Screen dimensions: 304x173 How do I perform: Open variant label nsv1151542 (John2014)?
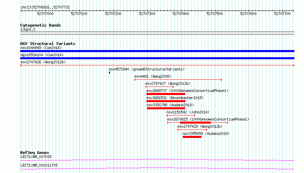pos(188,112)
